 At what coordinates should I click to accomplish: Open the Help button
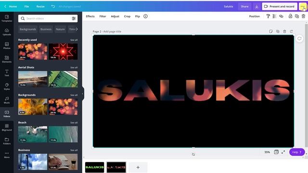(297, 152)
